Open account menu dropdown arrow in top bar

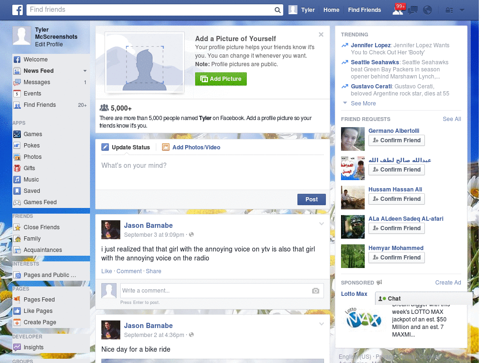[x=462, y=10]
